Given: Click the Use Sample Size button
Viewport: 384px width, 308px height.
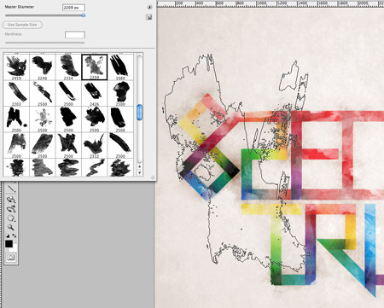Looking at the screenshot, I should 22,25.
